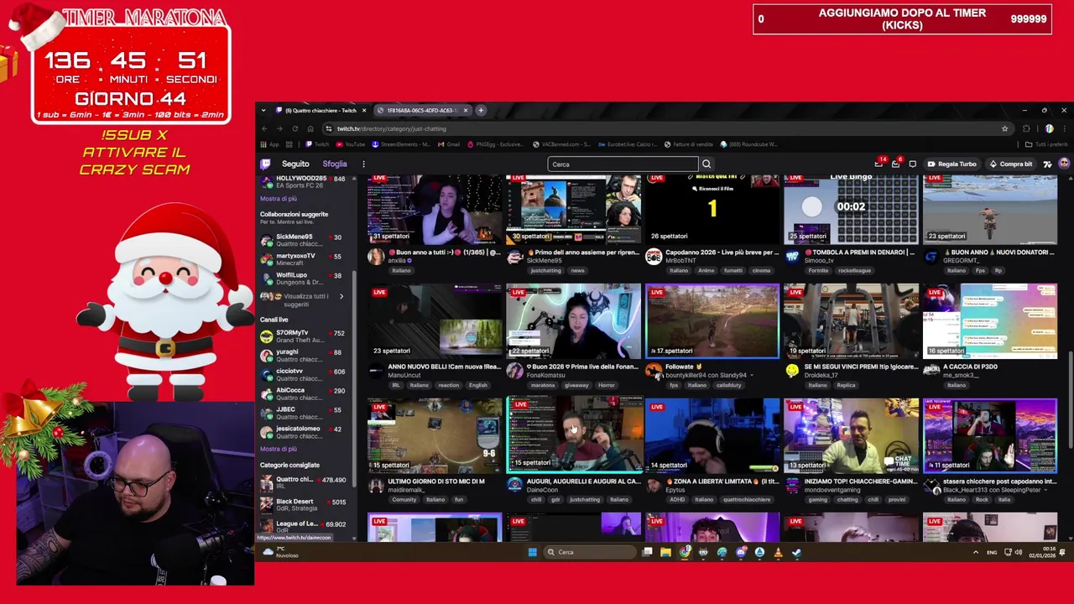Click the justchatting tag under SickMene95

tap(545, 270)
